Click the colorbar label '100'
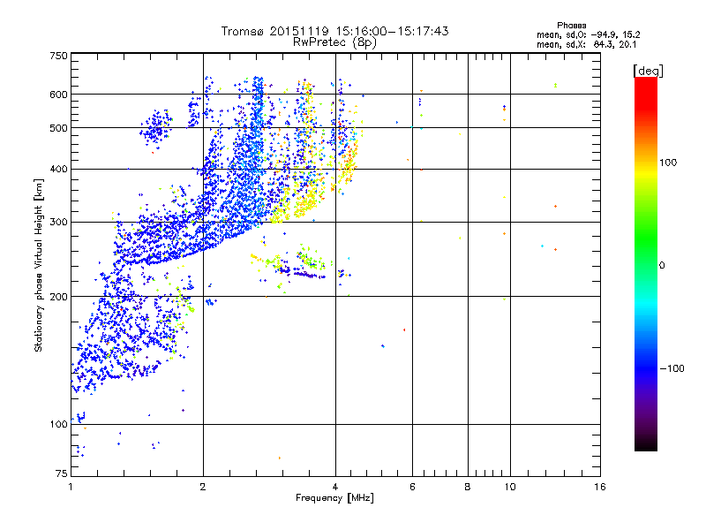This screenshot has height=530, width=706. tap(668, 163)
